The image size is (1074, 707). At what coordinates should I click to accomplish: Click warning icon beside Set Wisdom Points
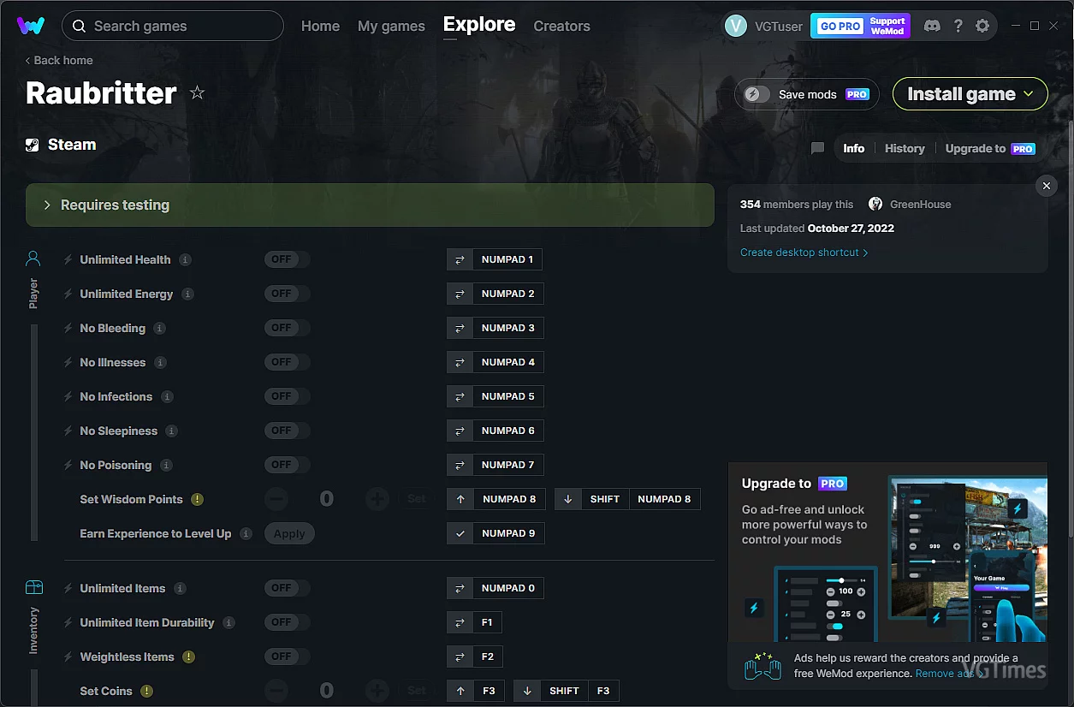[x=197, y=499]
